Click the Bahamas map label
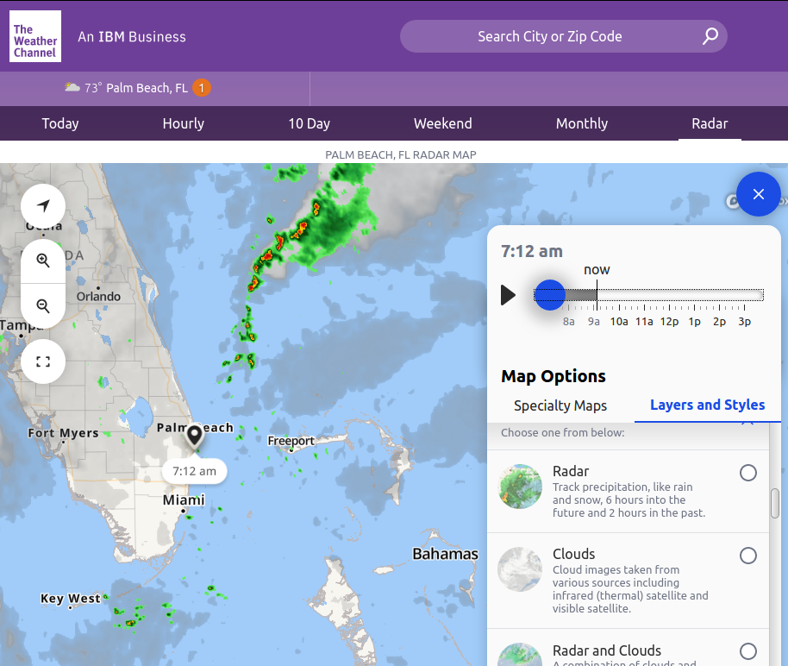Image resolution: width=788 pixels, height=666 pixels. tap(445, 554)
